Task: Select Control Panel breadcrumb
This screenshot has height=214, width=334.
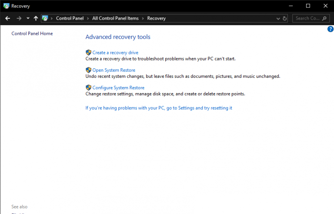Action: [x=70, y=18]
